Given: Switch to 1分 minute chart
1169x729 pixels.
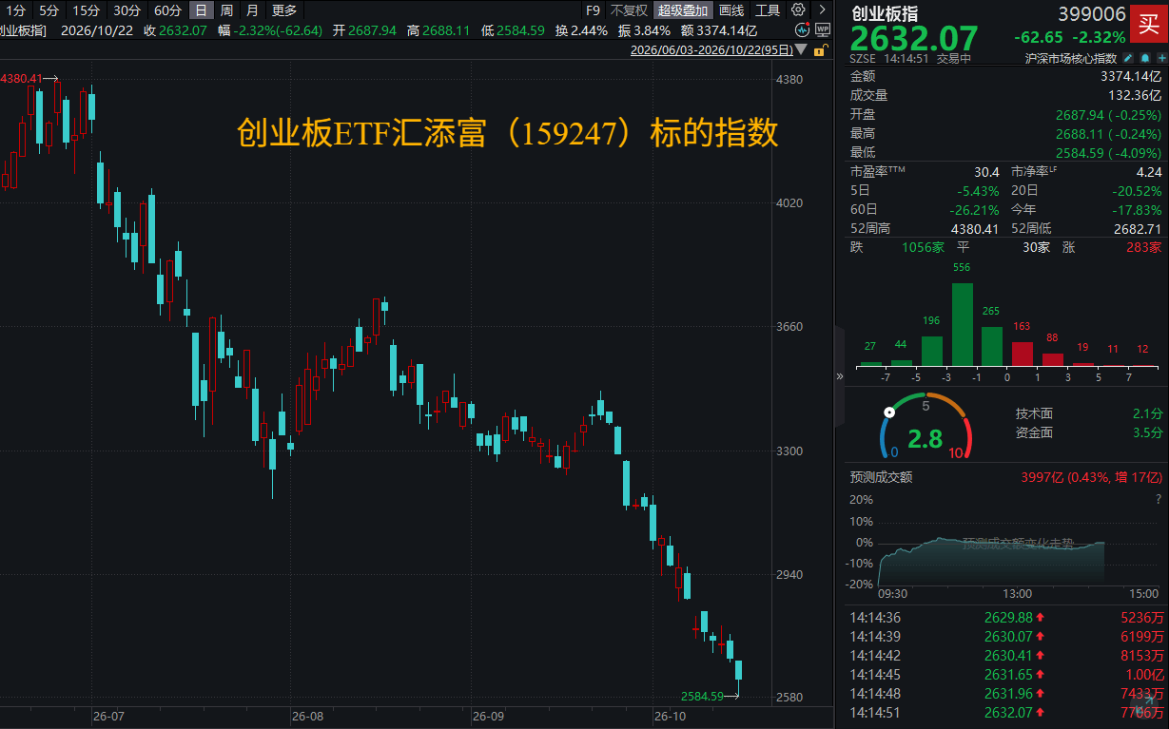Looking at the screenshot, I should click(16, 10).
